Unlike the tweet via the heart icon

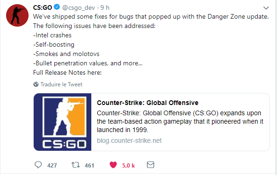[113, 165]
